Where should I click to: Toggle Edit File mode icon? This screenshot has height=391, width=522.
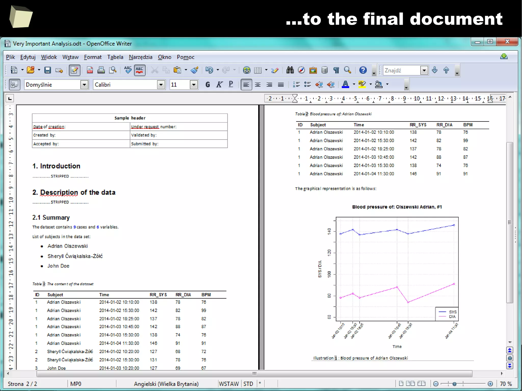tap(74, 70)
